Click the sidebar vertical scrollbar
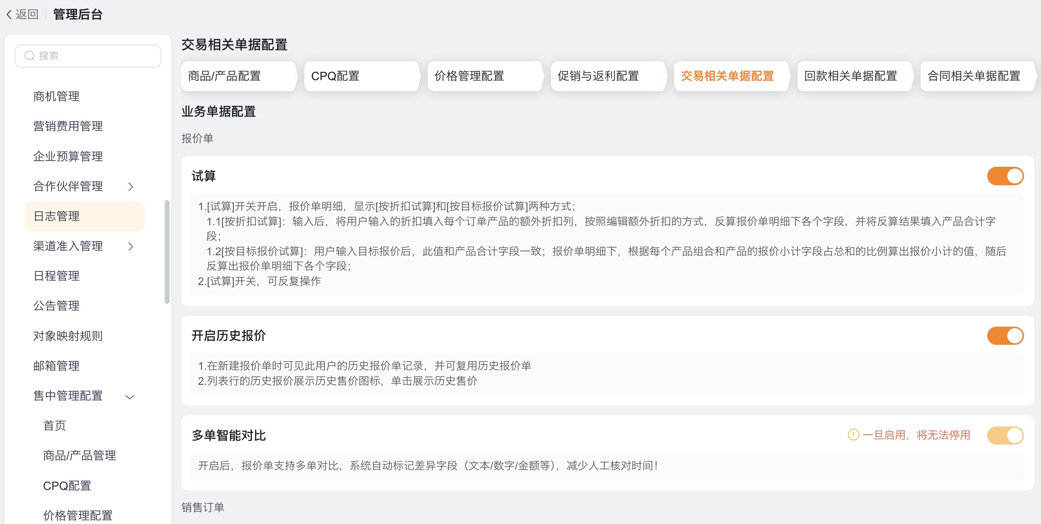The image size is (1041, 524). pos(167,251)
